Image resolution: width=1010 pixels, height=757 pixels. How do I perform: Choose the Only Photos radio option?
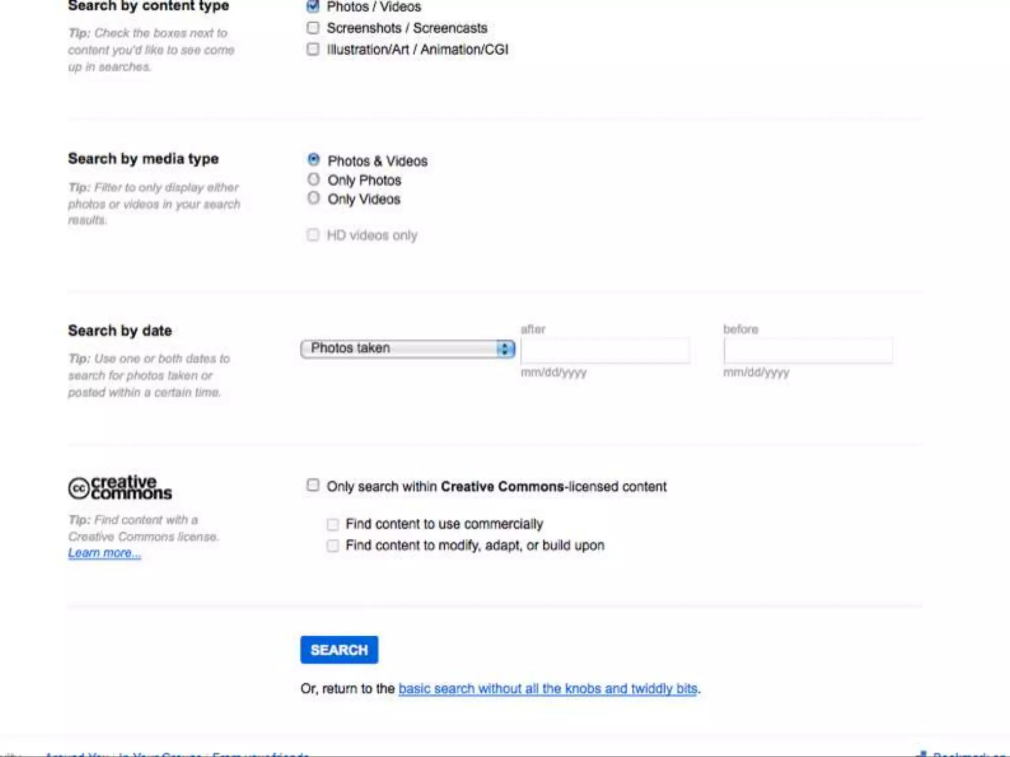coord(314,179)
